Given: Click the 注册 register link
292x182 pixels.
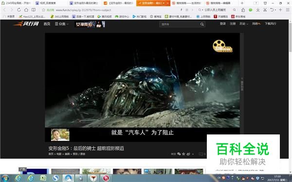Looking at the screenshot, I should click(233, 24).
